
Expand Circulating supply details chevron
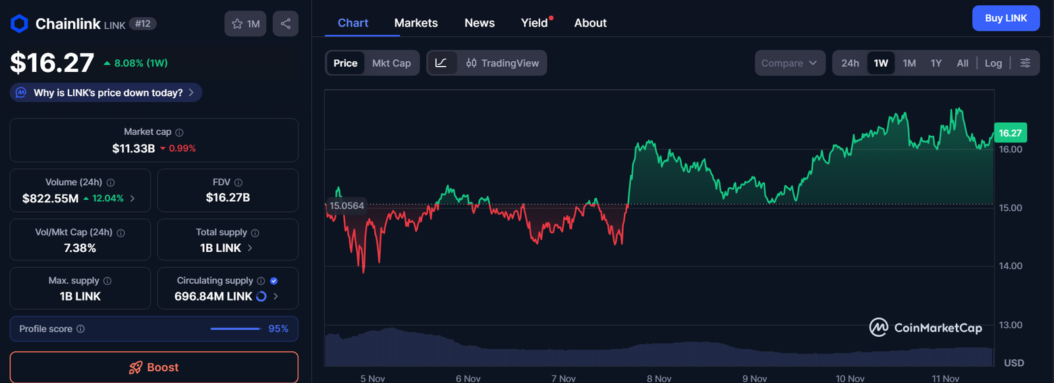[x=275, y=297]
